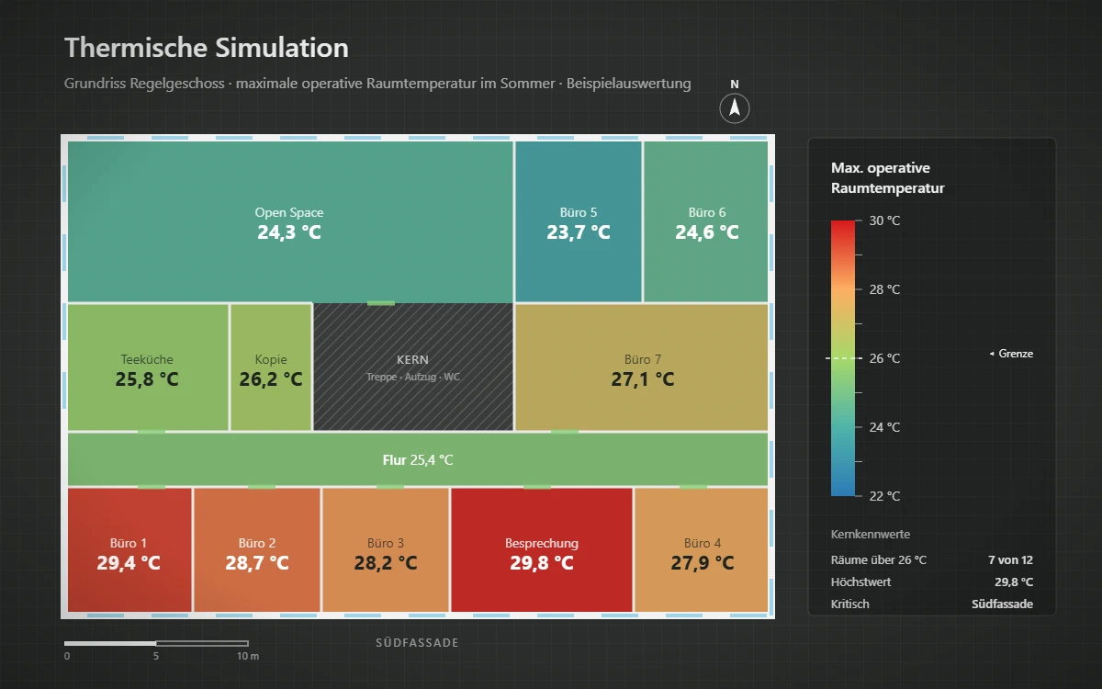Screen dimensions: 1102x689
Task: Click the Kopie room tile
Action: click(271, 367)
